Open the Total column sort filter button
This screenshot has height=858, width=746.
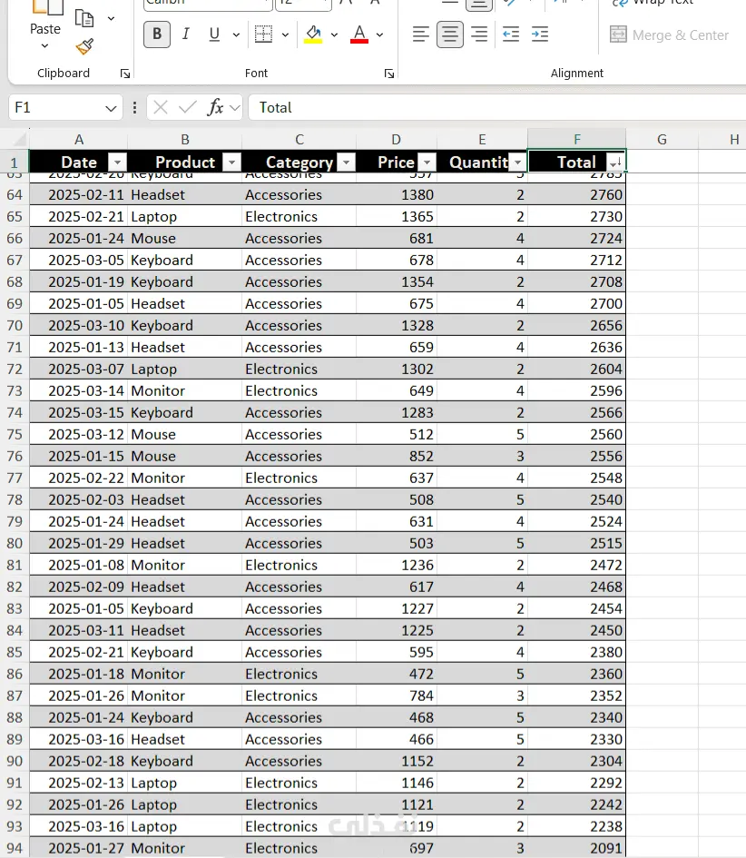pyautogui.click(x=614, y=162)
